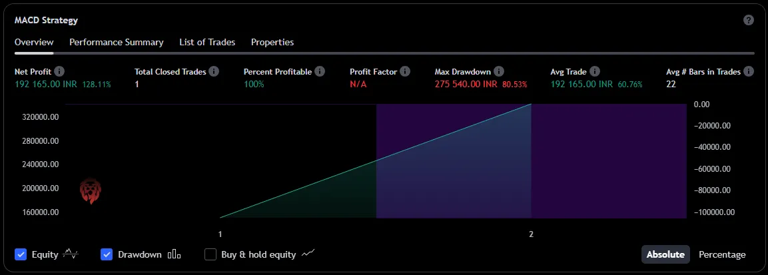Click the purple drawdown area on chart

tap(606, 160)
